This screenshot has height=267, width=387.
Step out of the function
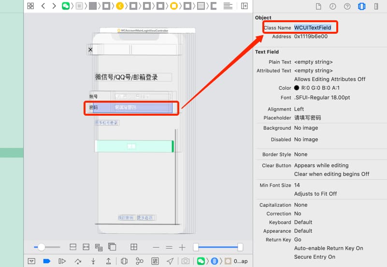[108, 261]
